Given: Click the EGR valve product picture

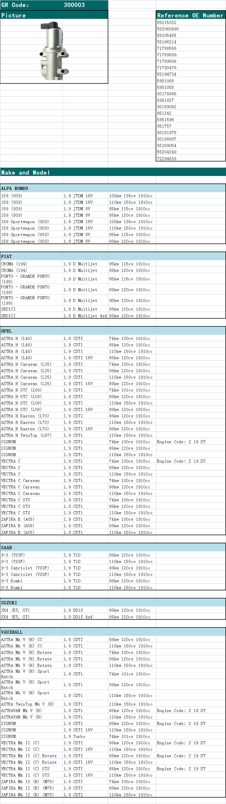Looking at the screenshot, I should coord(54,51).
